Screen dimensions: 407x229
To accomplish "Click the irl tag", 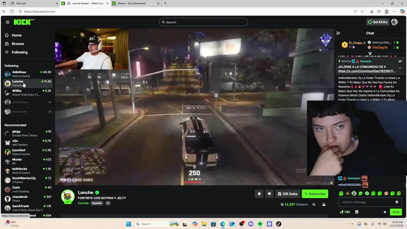I will (108, 203).
